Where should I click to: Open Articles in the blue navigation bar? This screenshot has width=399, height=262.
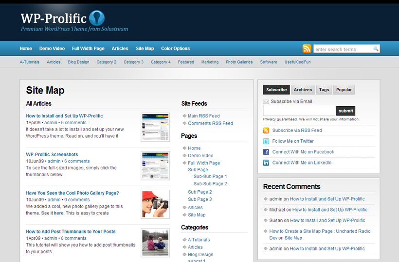120,49
